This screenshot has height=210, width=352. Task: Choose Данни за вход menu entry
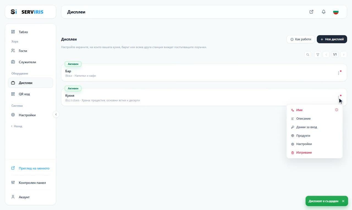[x=315, y=127]
